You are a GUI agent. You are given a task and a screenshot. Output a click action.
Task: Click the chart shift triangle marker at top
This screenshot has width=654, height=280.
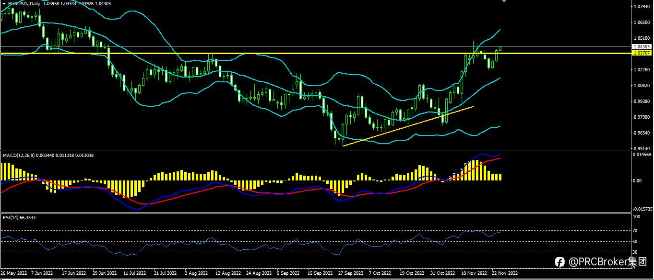click(x=504, y=1)
